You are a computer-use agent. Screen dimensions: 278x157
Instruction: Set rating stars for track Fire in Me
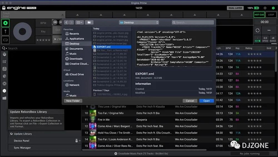[x=254, y=120]
